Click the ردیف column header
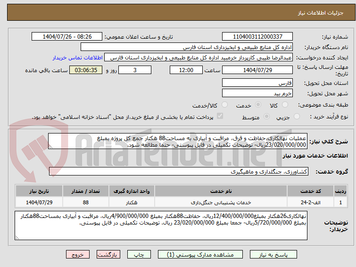This screenshot has height=267, width=356. (340, 191)
